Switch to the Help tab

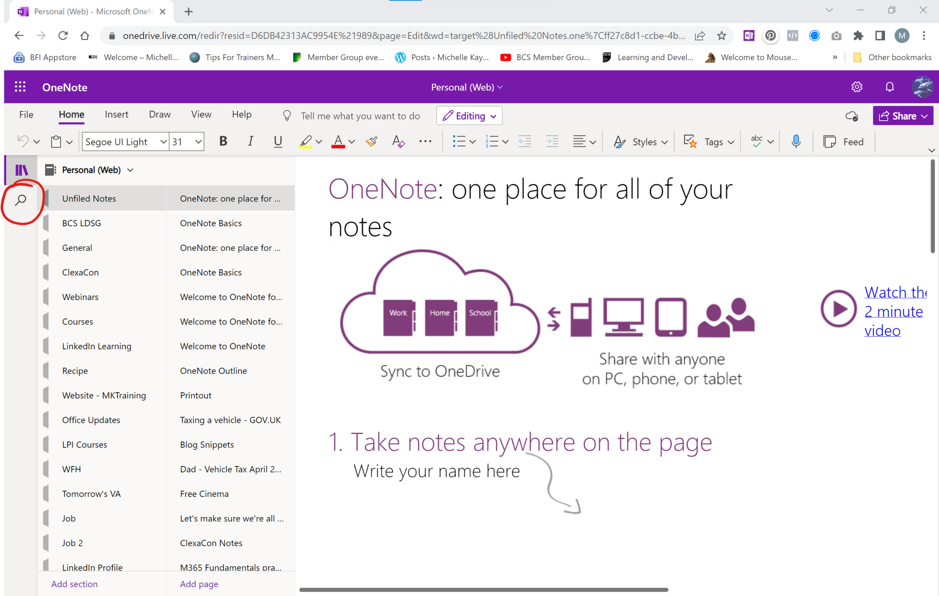point(242,115)
